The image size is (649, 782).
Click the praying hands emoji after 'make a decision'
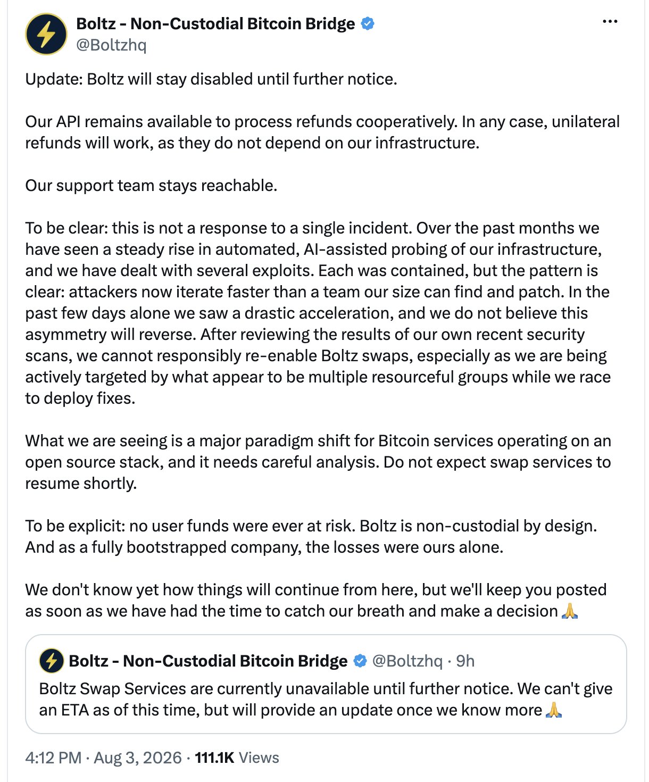570,611
